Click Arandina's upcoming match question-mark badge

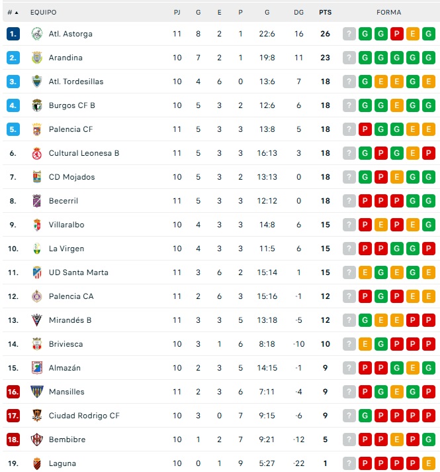(x=349, y=58)
